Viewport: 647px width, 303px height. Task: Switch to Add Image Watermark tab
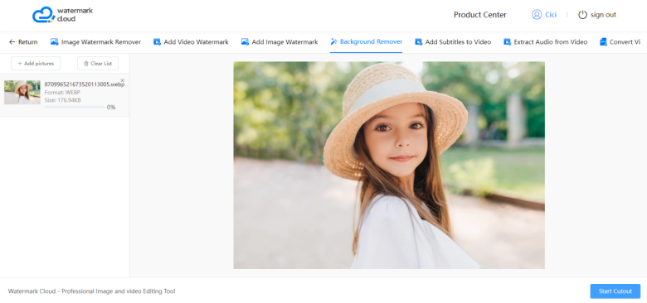point(280,42)
